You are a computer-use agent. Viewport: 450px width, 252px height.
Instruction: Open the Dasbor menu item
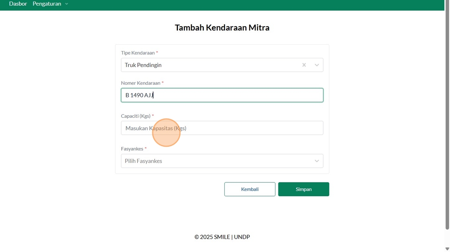tap(18, 4)
